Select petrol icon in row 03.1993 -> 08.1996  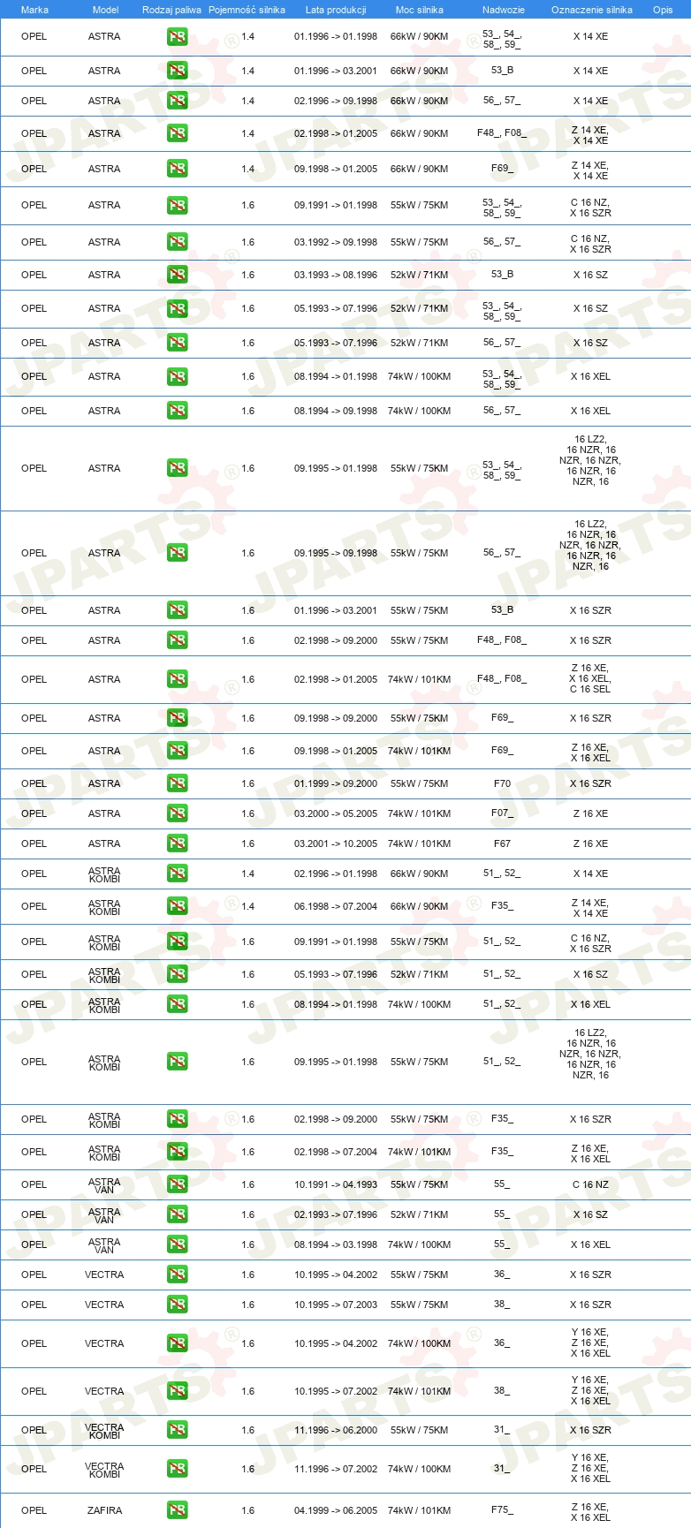click(x=178, y=275)
